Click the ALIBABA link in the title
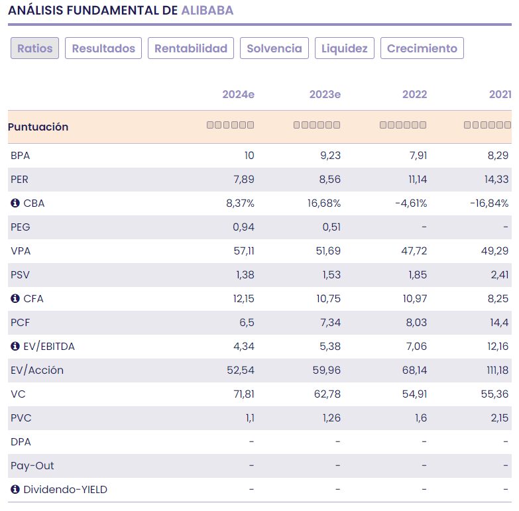 207,11
